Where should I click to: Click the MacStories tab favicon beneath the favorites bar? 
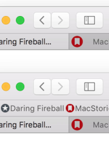click(77, 125)
